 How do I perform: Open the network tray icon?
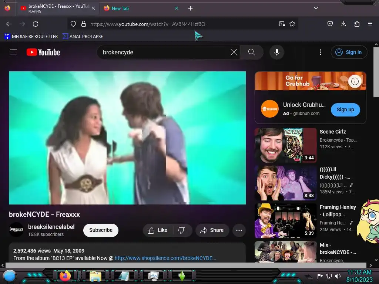329,276
